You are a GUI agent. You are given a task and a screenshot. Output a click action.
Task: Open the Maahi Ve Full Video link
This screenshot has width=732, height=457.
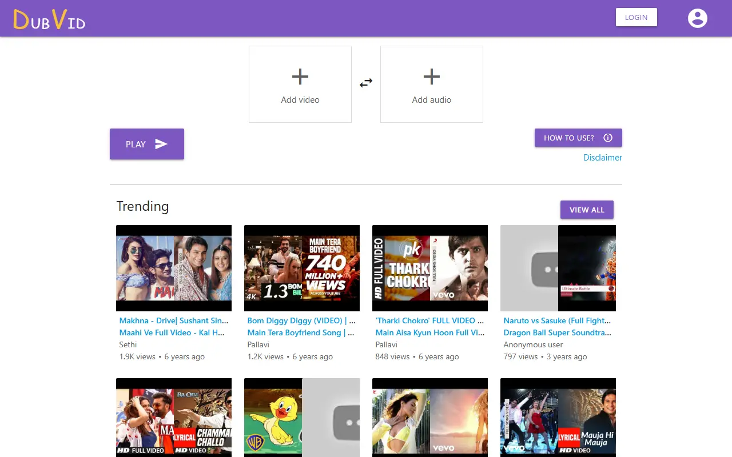[172, 332]
